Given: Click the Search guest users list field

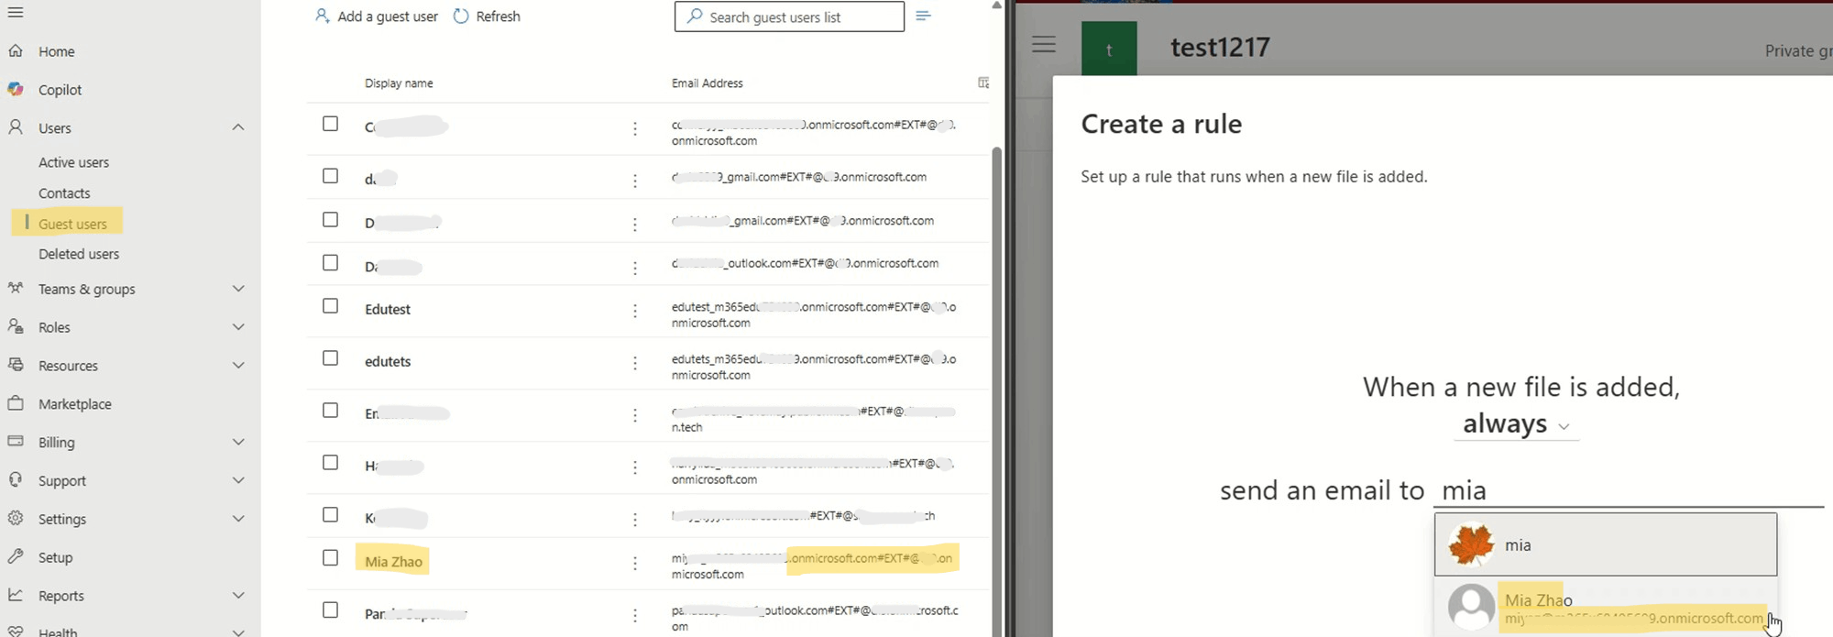Looking at the screenshot, I should coord(789,16).
